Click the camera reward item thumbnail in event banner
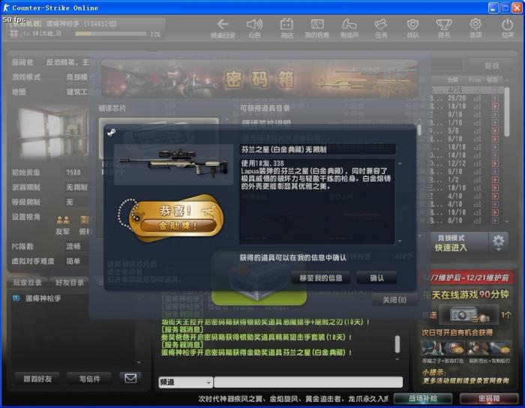 click(x=468, y=314)
